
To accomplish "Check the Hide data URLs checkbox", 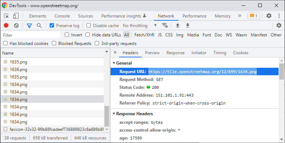I will (x=88, y=35).
